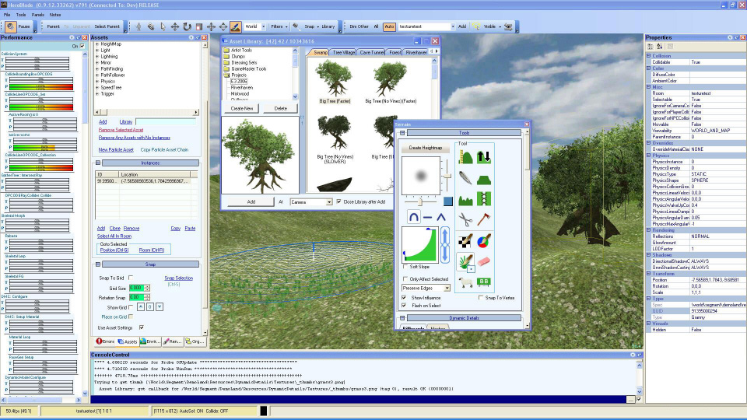Image resolution: width=747 pixels, height=420 pixels.
Task: Select the scissors cut tool in Terrain panel
Action: (x=466, y=221)
